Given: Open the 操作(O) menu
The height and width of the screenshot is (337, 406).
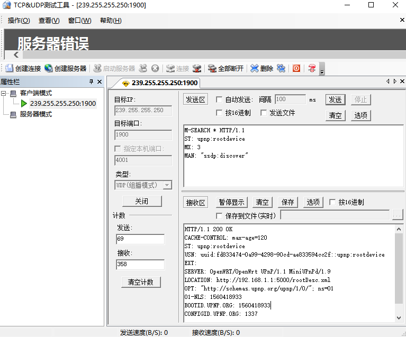Looking at the screenshot, I should (19, 21).
